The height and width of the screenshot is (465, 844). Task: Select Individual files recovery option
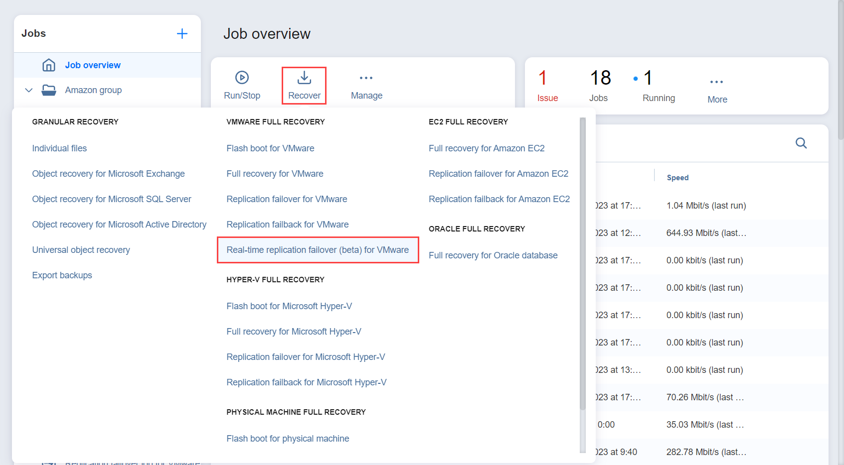[x=59, y=148]
